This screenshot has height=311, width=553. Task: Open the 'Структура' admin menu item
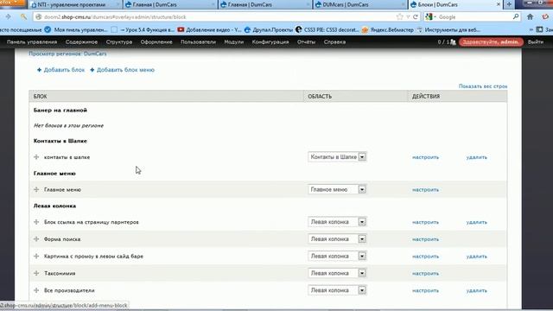pyautogui.click(x=119, y=42)
